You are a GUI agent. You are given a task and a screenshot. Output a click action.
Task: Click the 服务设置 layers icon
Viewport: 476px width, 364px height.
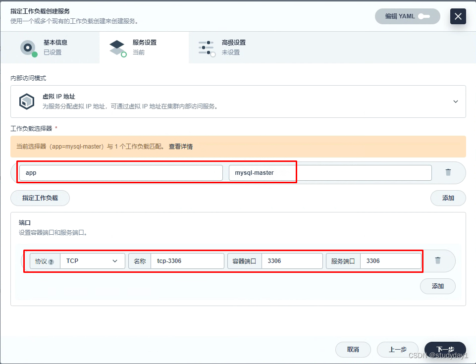(118, 48)
